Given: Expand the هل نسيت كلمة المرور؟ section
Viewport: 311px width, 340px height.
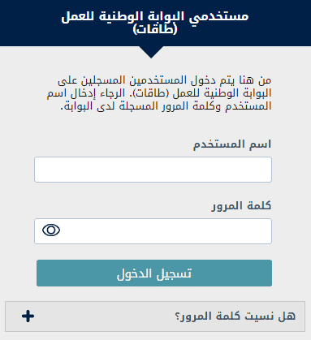Looking at the screenshot, I should [x=155, y=316].
